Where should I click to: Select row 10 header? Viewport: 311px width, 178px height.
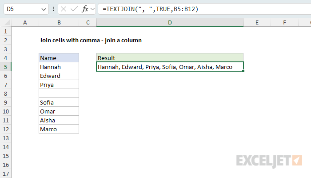tap(5, 111)
